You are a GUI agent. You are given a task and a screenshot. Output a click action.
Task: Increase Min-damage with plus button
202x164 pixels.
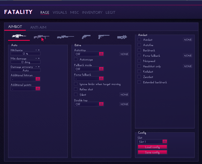[x=39, y=58]
